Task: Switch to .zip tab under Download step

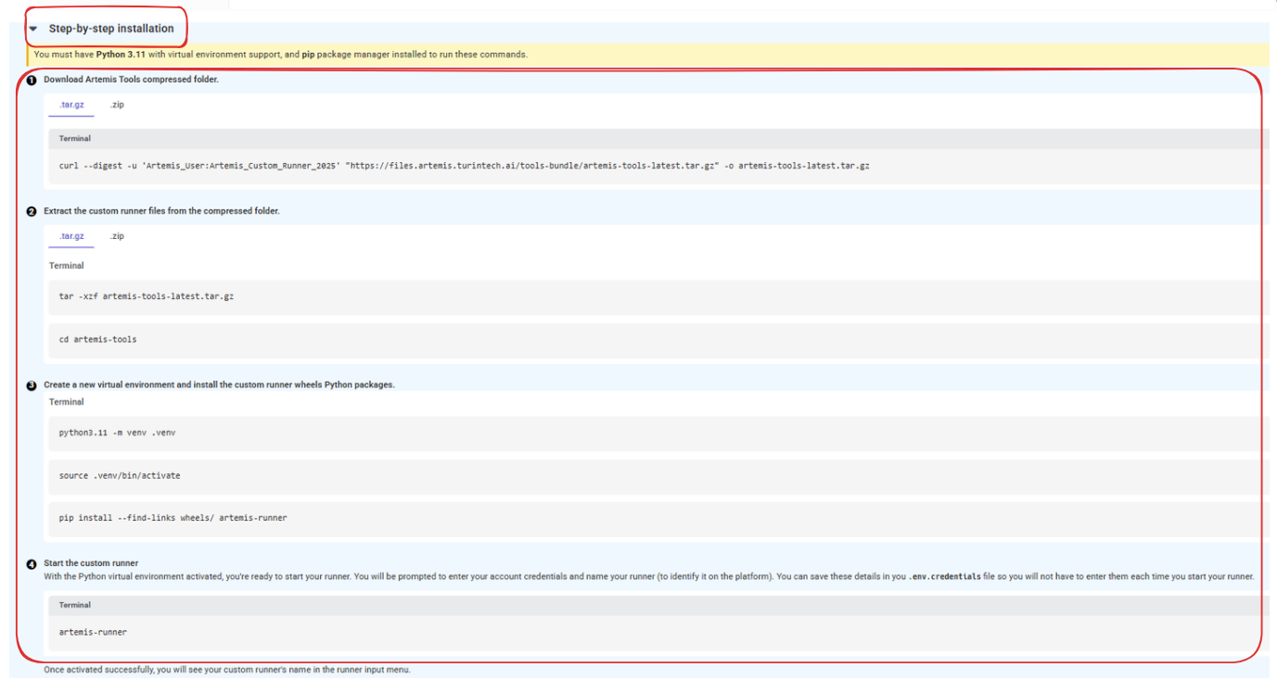Action: pyautogui.click(x=116, y=105)
